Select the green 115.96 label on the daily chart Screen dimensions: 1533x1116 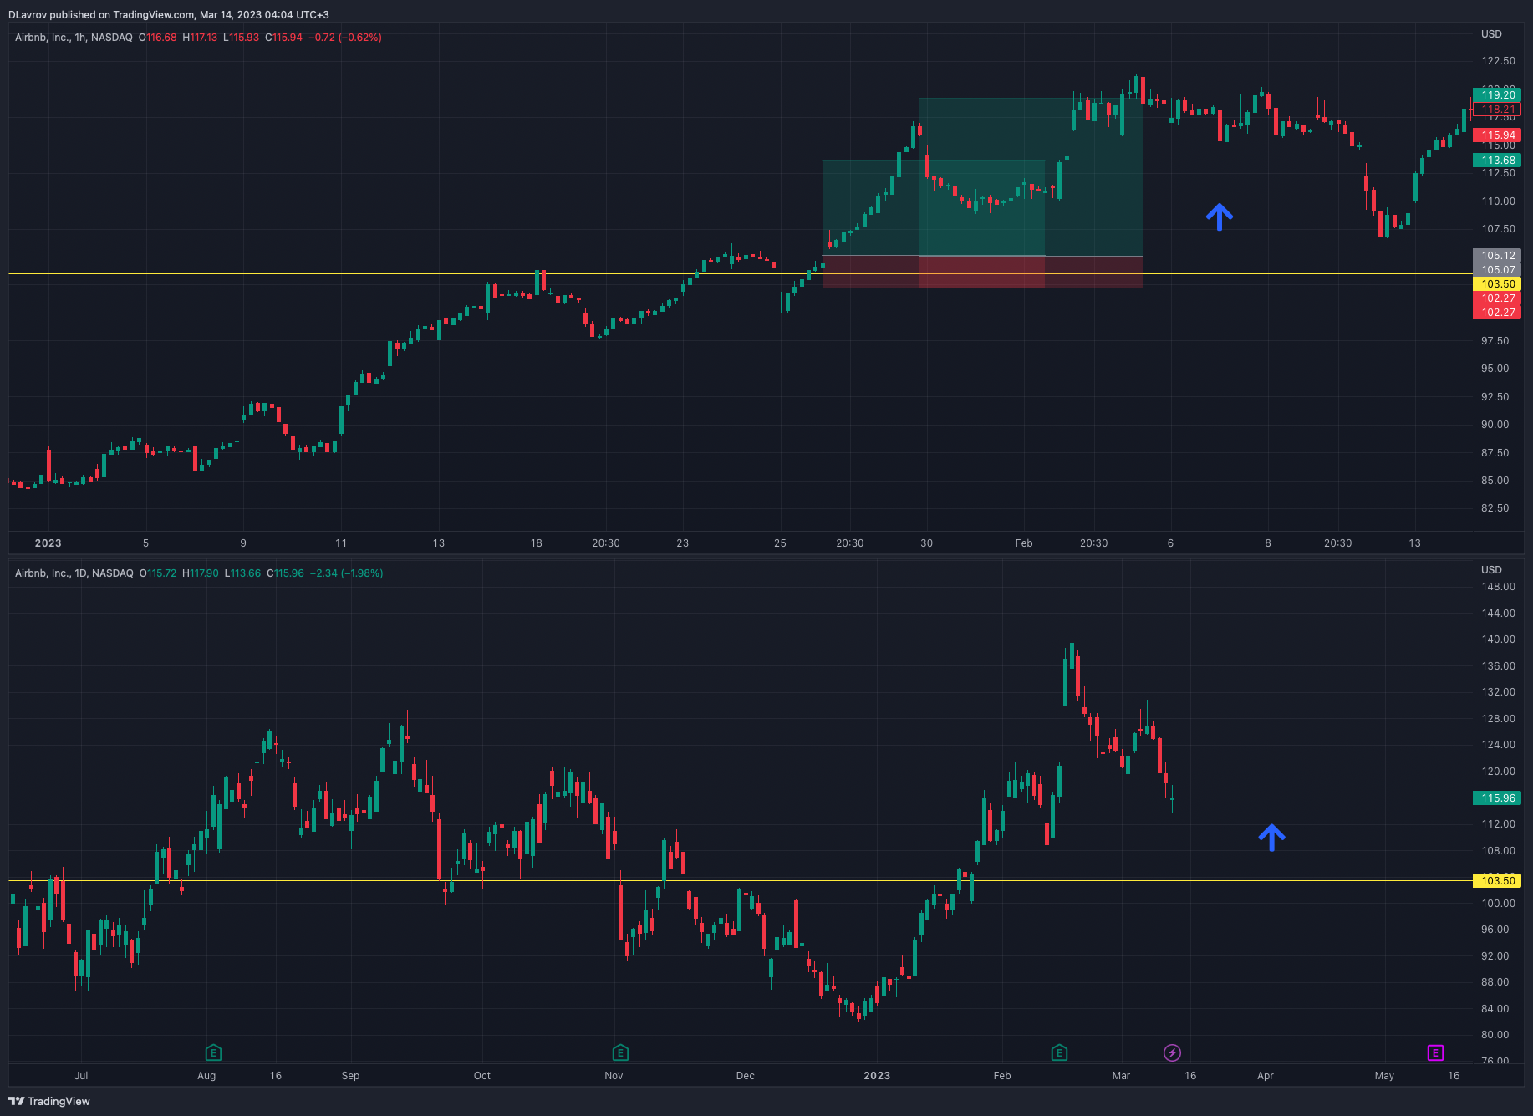(1497, 798)
